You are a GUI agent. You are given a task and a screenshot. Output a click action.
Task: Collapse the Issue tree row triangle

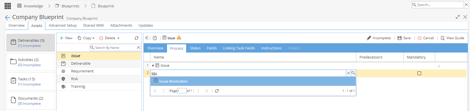point(153,65)
